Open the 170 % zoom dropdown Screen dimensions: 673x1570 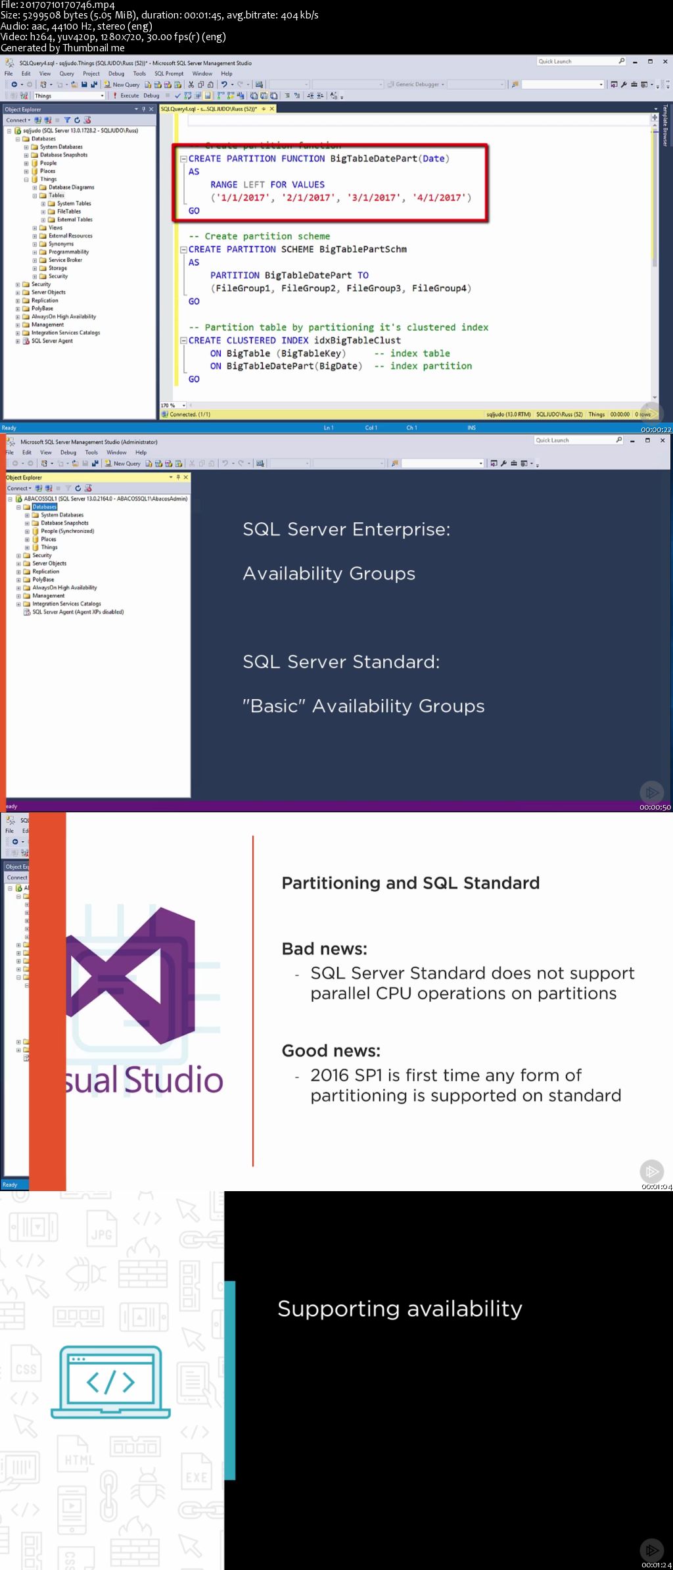184,405
